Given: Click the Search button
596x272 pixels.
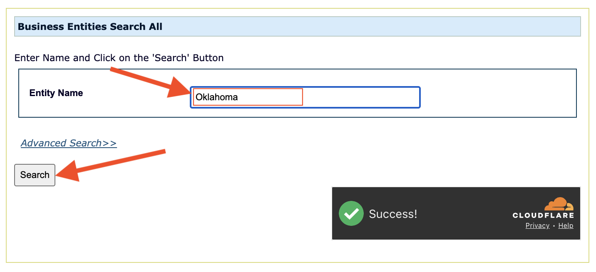Looking at the screenshot, I should point(35,175).
